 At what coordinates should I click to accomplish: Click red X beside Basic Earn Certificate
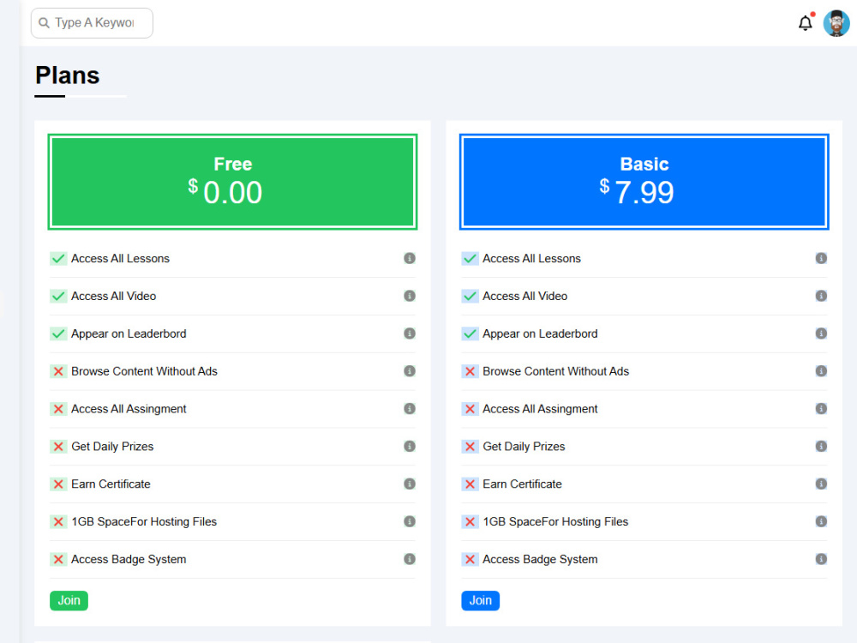(x=470, y=484)
